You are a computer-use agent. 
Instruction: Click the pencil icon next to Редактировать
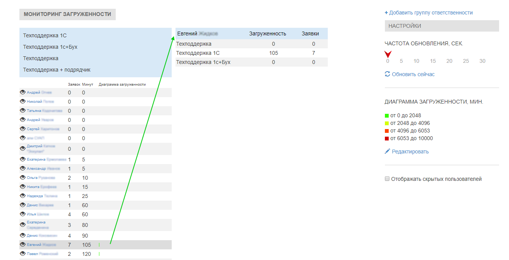click(388, 152)
